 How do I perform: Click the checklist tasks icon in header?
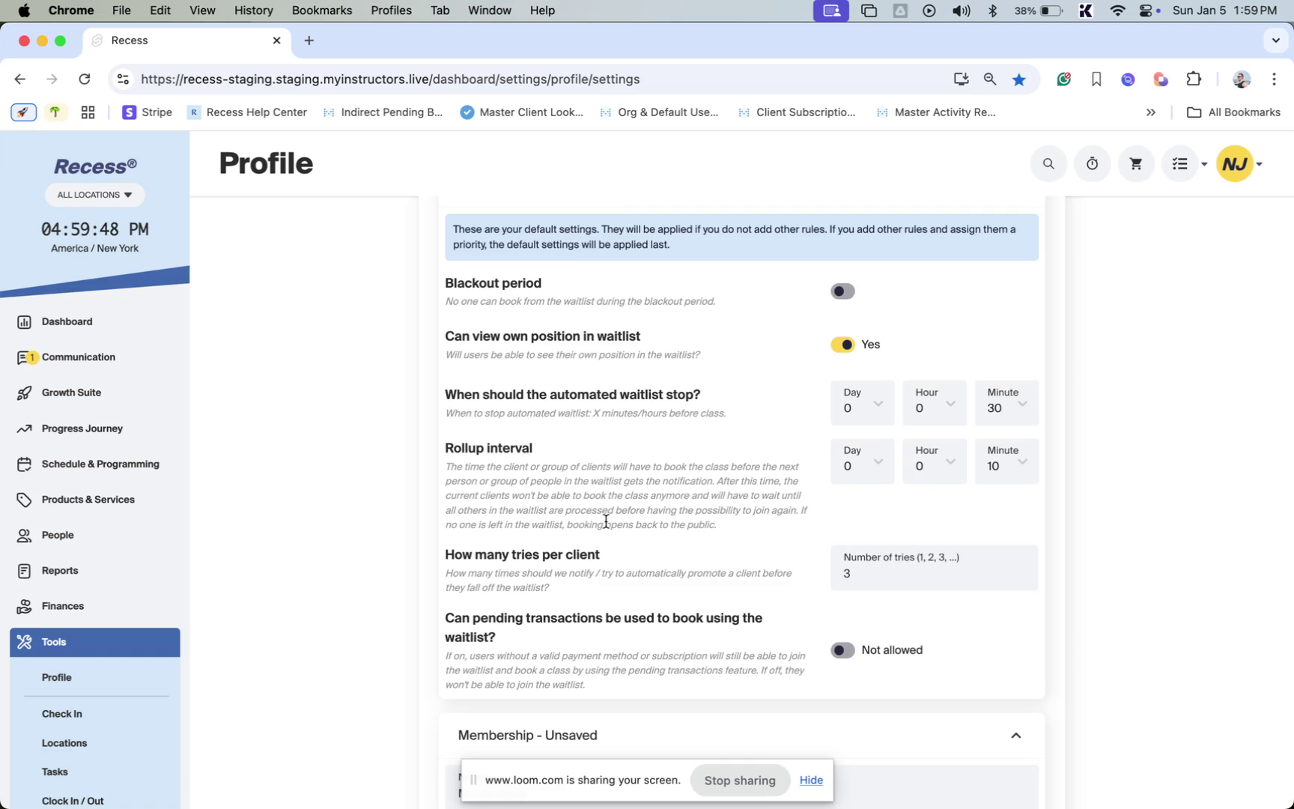pos(1180,164)
